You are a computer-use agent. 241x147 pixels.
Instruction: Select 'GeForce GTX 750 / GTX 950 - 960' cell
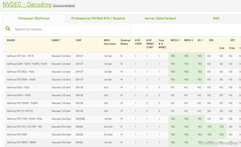(x=24, y=127)
